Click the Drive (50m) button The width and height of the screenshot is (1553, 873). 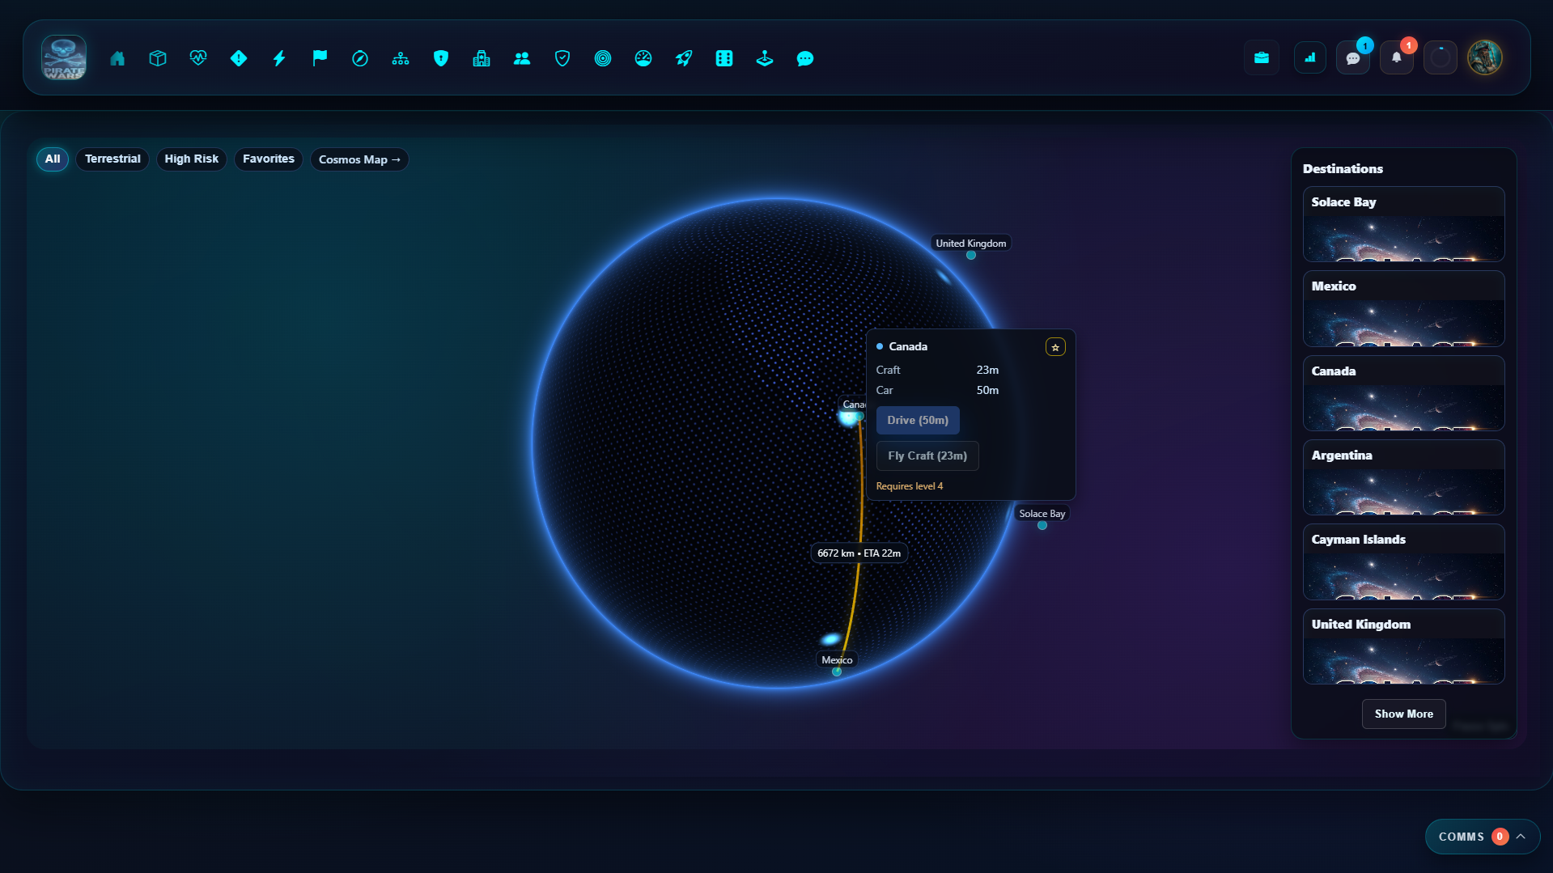coord(917,420)
